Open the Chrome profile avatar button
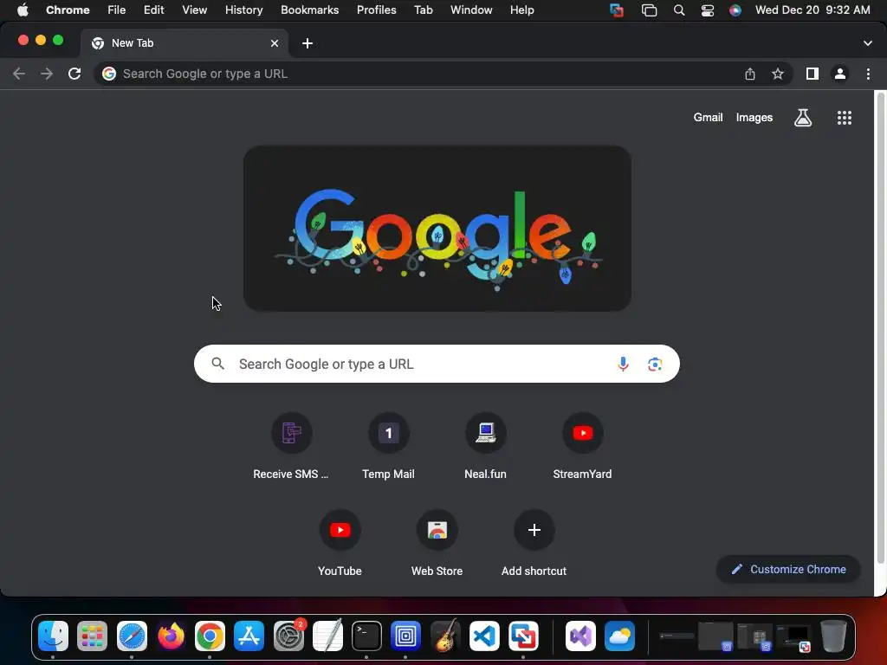 [840, 74]
